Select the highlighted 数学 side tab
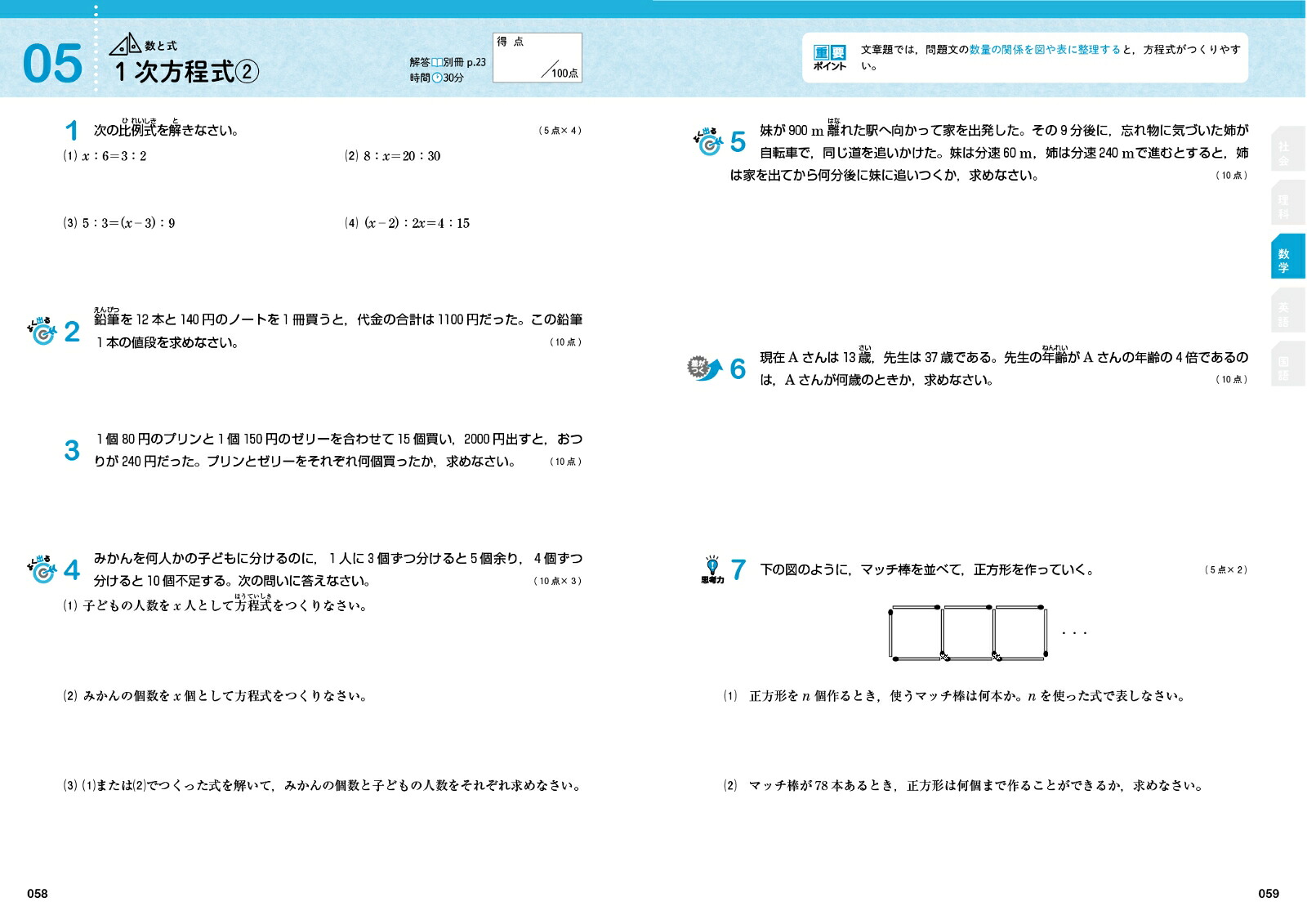 pos(1287,257)
